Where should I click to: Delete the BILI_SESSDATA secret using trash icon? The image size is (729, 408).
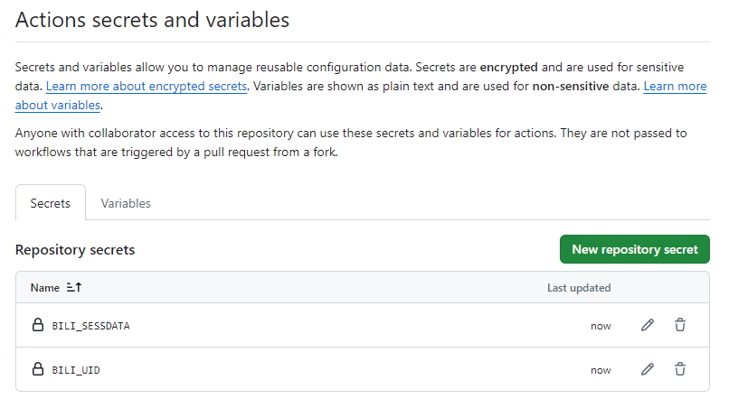click(680, 325)
